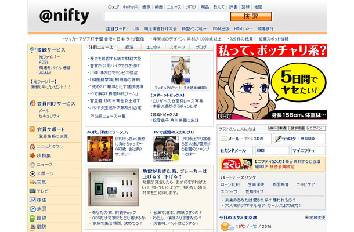
Task: Select 地図 search category at top
Action: pos(258,7)
